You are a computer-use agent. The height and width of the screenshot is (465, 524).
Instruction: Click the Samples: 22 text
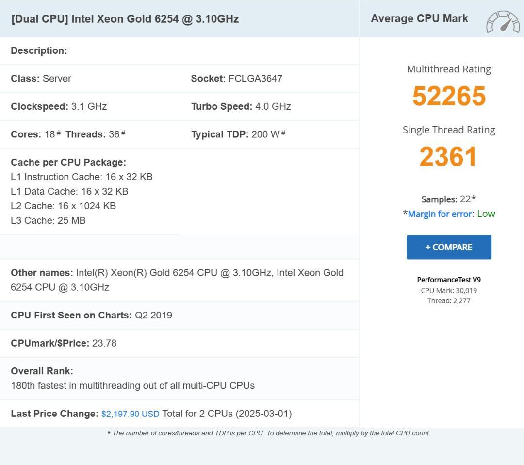[x=448, y=199]
